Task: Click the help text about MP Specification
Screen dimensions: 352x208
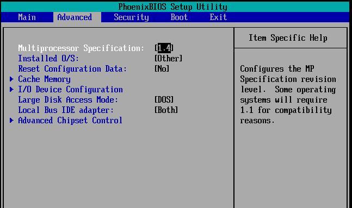Action: [288, 94]
